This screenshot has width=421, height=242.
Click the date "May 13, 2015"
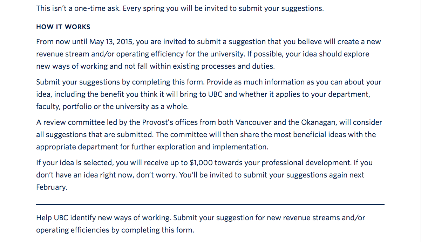pyautogui.click(x=111, y=42)
